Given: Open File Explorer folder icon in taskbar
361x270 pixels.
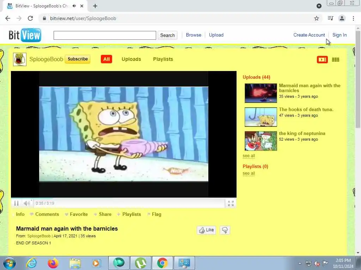Looking at the screenshot, I should (75, 263).
